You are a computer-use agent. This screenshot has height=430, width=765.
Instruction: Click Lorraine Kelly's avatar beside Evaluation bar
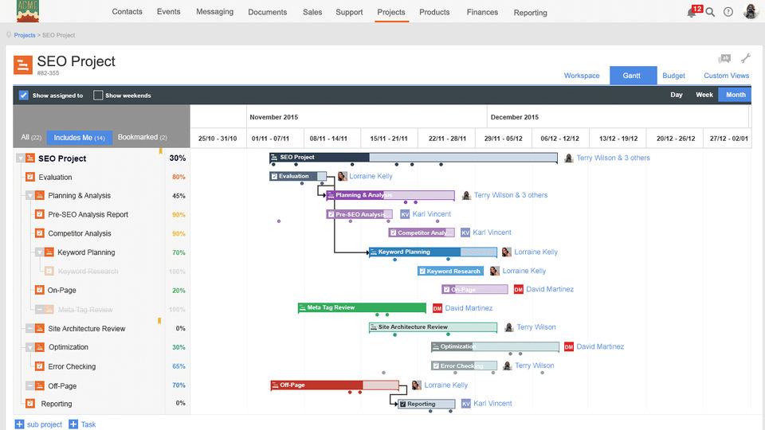[x=343, y=176]
